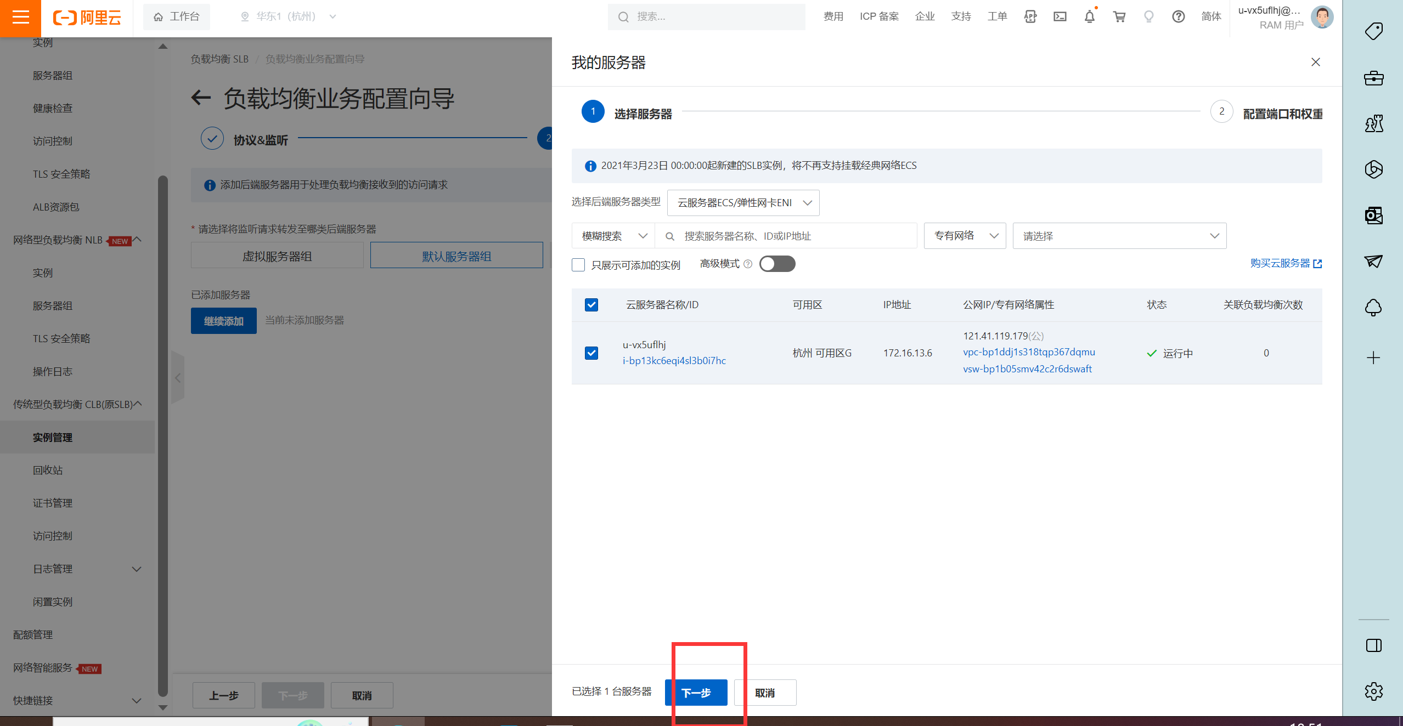Click the search bar in the top header
1403x726 pixels.
(x=707, y=17)
